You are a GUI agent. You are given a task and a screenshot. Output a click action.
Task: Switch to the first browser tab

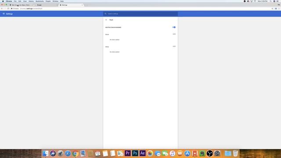tap(21, 5)
